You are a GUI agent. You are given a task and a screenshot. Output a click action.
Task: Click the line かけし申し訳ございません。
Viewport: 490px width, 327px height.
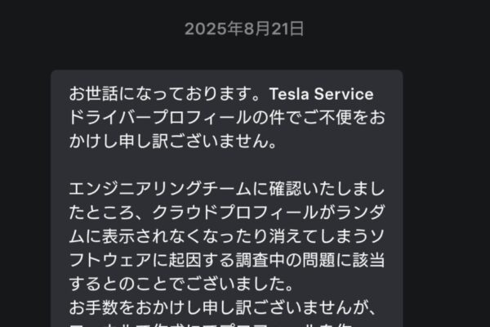[x=173, y=141]
